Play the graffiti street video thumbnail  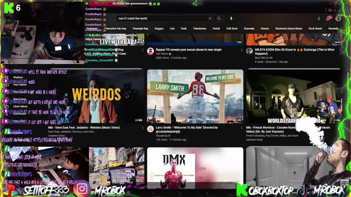pos(116,168)
